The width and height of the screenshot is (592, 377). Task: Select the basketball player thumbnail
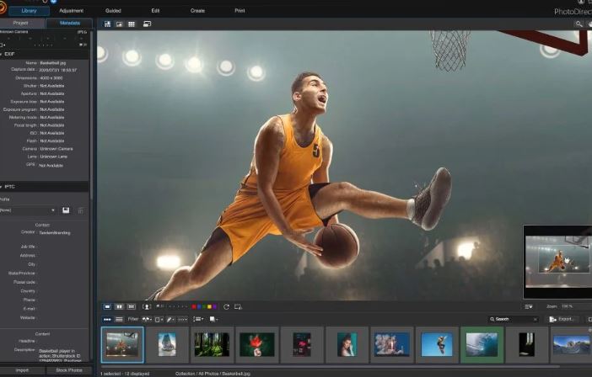pyautogui.click(x=122, y=345)
